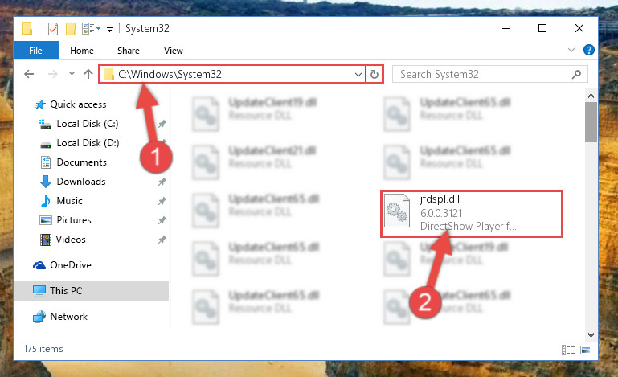Screen dimensions: 618x377
Task: Switch to details view layout icon
Action: tap(568, 350)
